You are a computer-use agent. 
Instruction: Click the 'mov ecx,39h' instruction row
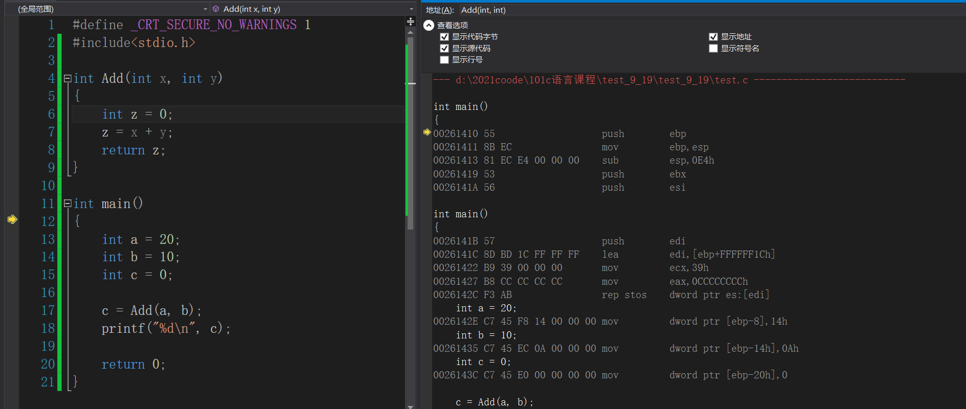[571, 268]
